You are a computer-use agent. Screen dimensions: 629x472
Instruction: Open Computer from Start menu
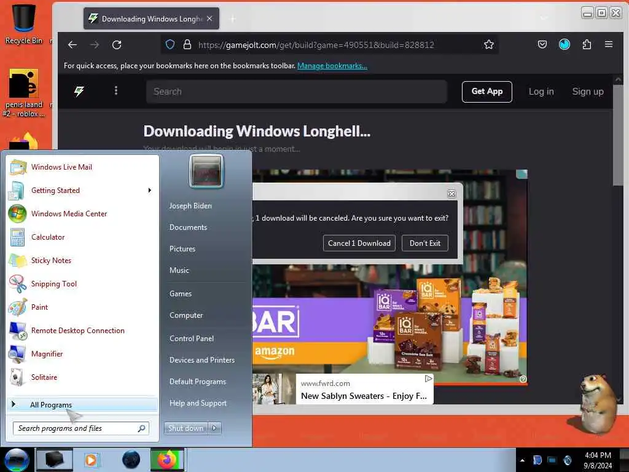186,315
